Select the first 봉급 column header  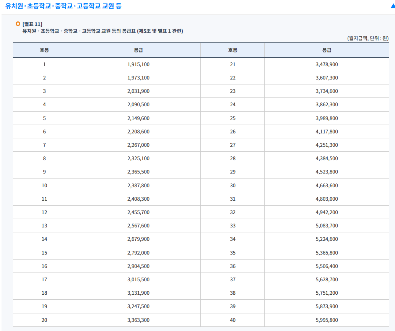click(x=138, y=50)
